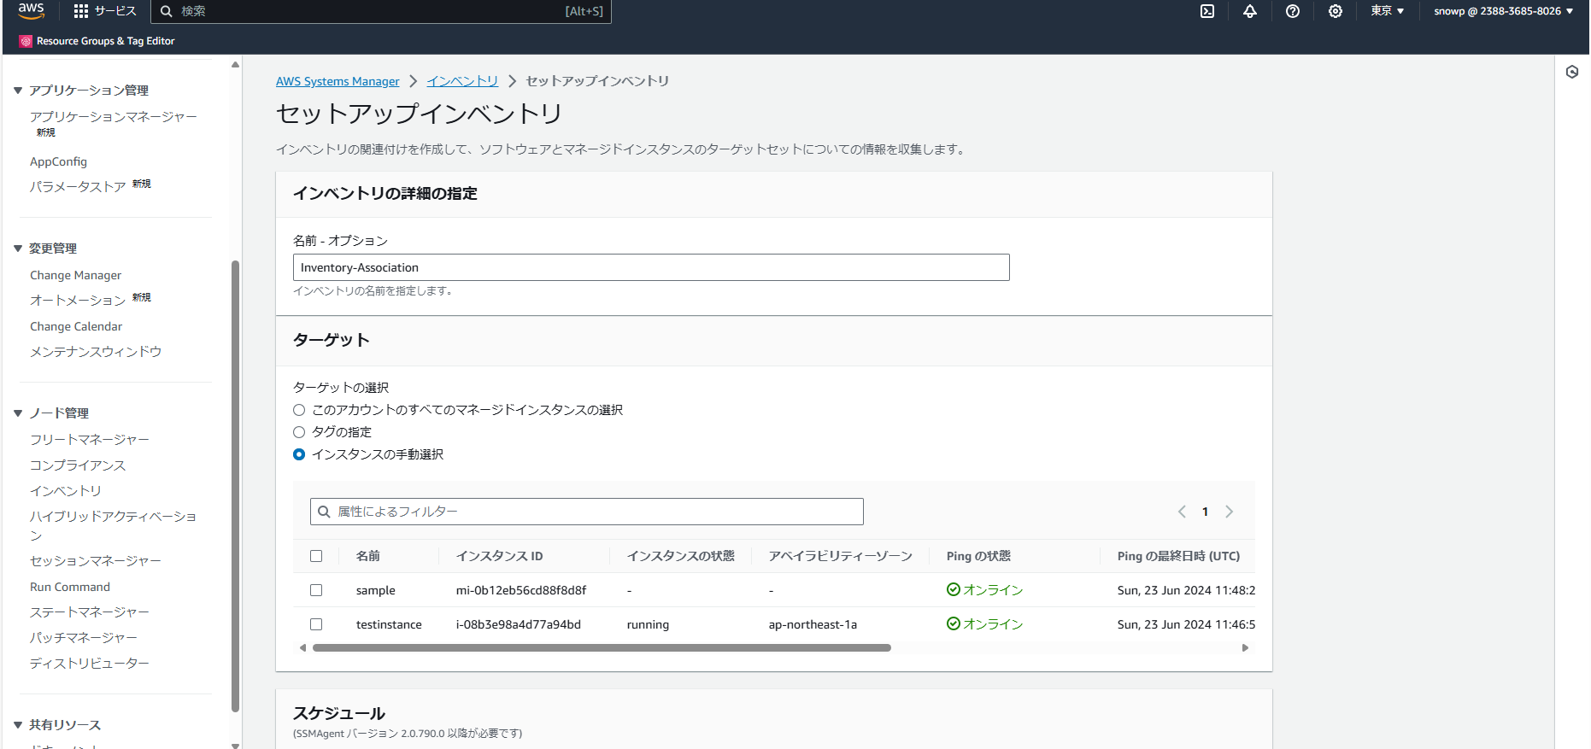This screenshot has width=1591, height=749.
Task: Click the Resource Groups & Tag Editor icon
Action: [26, 41]
